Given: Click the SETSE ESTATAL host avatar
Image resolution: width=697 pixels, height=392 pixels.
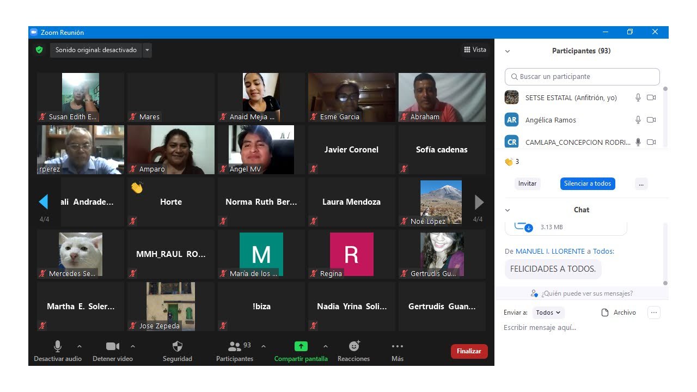Looking at the screenshot, I should coord(511,97).
